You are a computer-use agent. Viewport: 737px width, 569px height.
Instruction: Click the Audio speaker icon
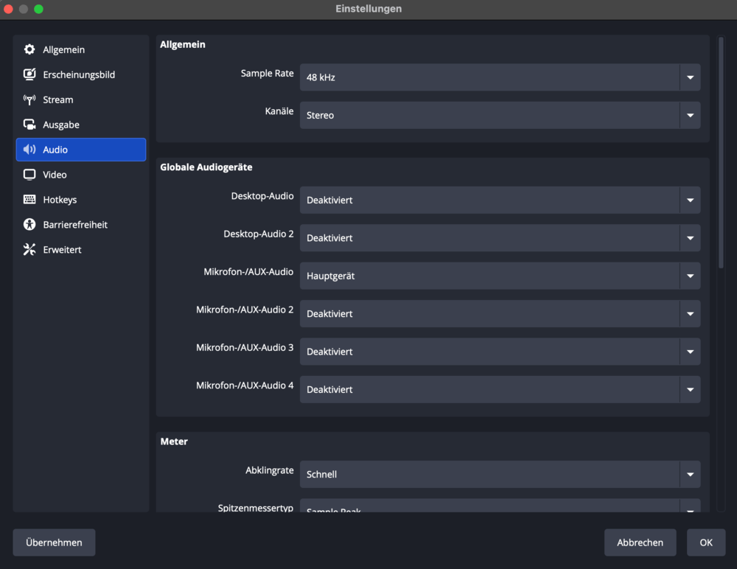pos(29,150)
